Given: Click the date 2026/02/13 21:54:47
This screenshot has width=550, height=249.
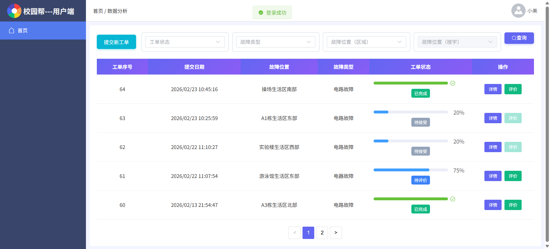Looking at the screenshot, I should (194, 205).
